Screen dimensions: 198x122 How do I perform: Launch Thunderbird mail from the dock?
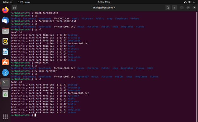tap(5, 20)
